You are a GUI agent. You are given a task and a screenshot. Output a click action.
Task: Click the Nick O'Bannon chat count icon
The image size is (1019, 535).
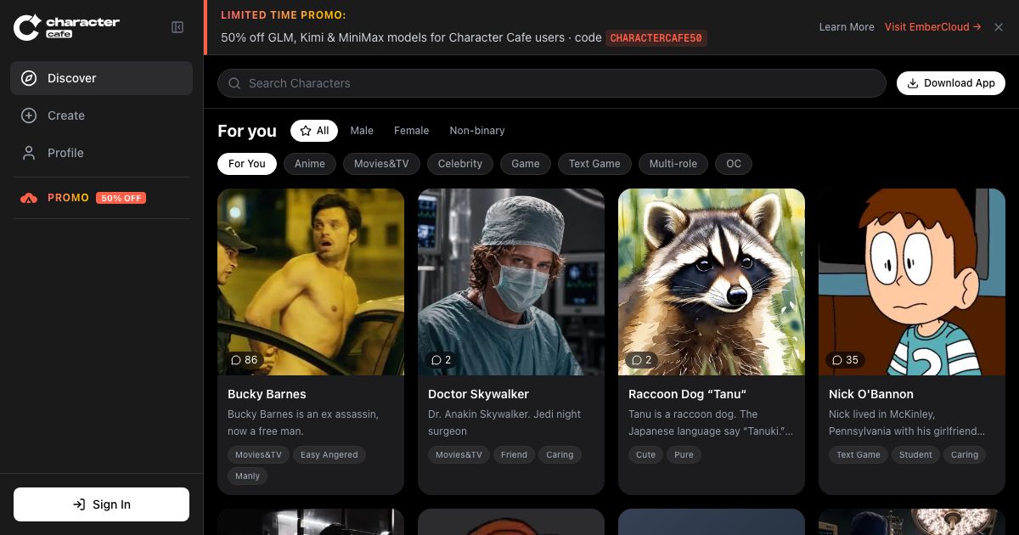pyautogui.click(x=837, y=360)
